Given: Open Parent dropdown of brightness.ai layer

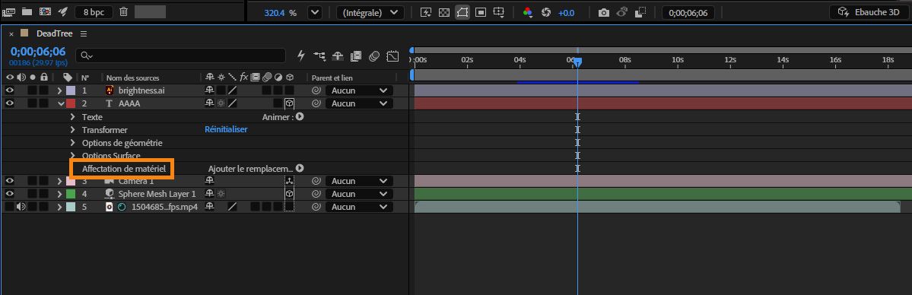Looking at the screenshot, I should [x=359, y=90].
